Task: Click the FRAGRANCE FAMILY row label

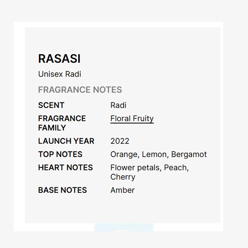Action: click(62, 123)
